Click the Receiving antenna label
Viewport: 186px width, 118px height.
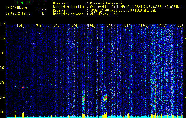(68, 14)
